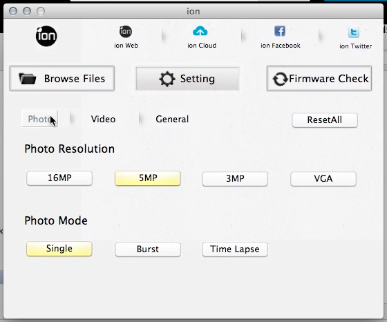Select 3MP photo resolution

(235, 179)
